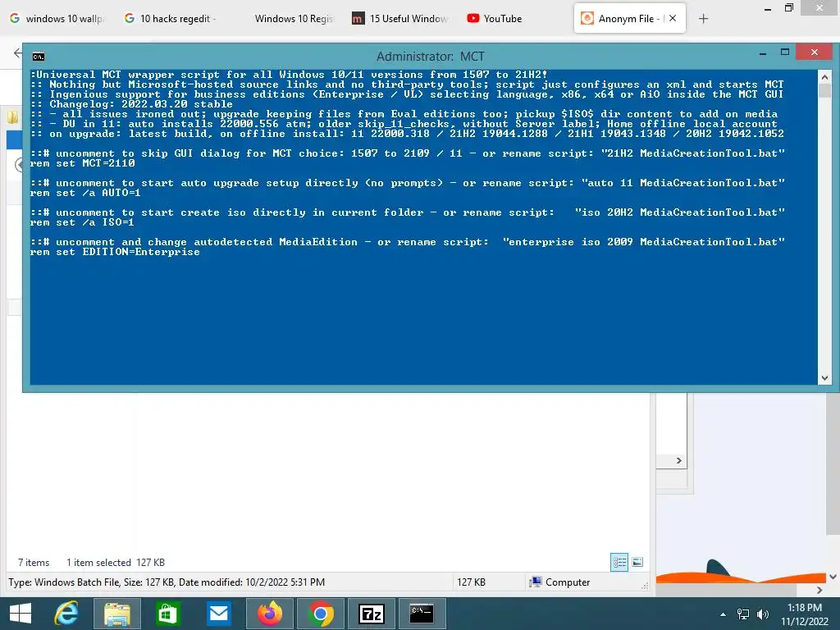The image size is (840, 630).
Task: Open the YouTube browser tab
Action: click(495, 18)
